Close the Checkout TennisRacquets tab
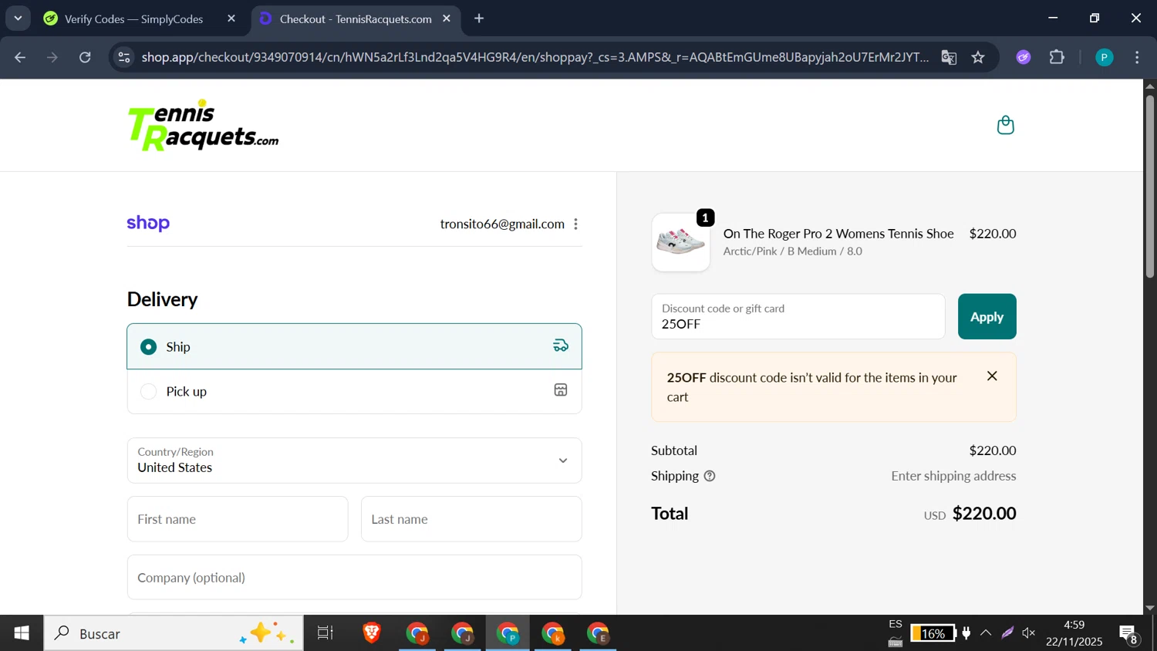 tap(447, 19)
